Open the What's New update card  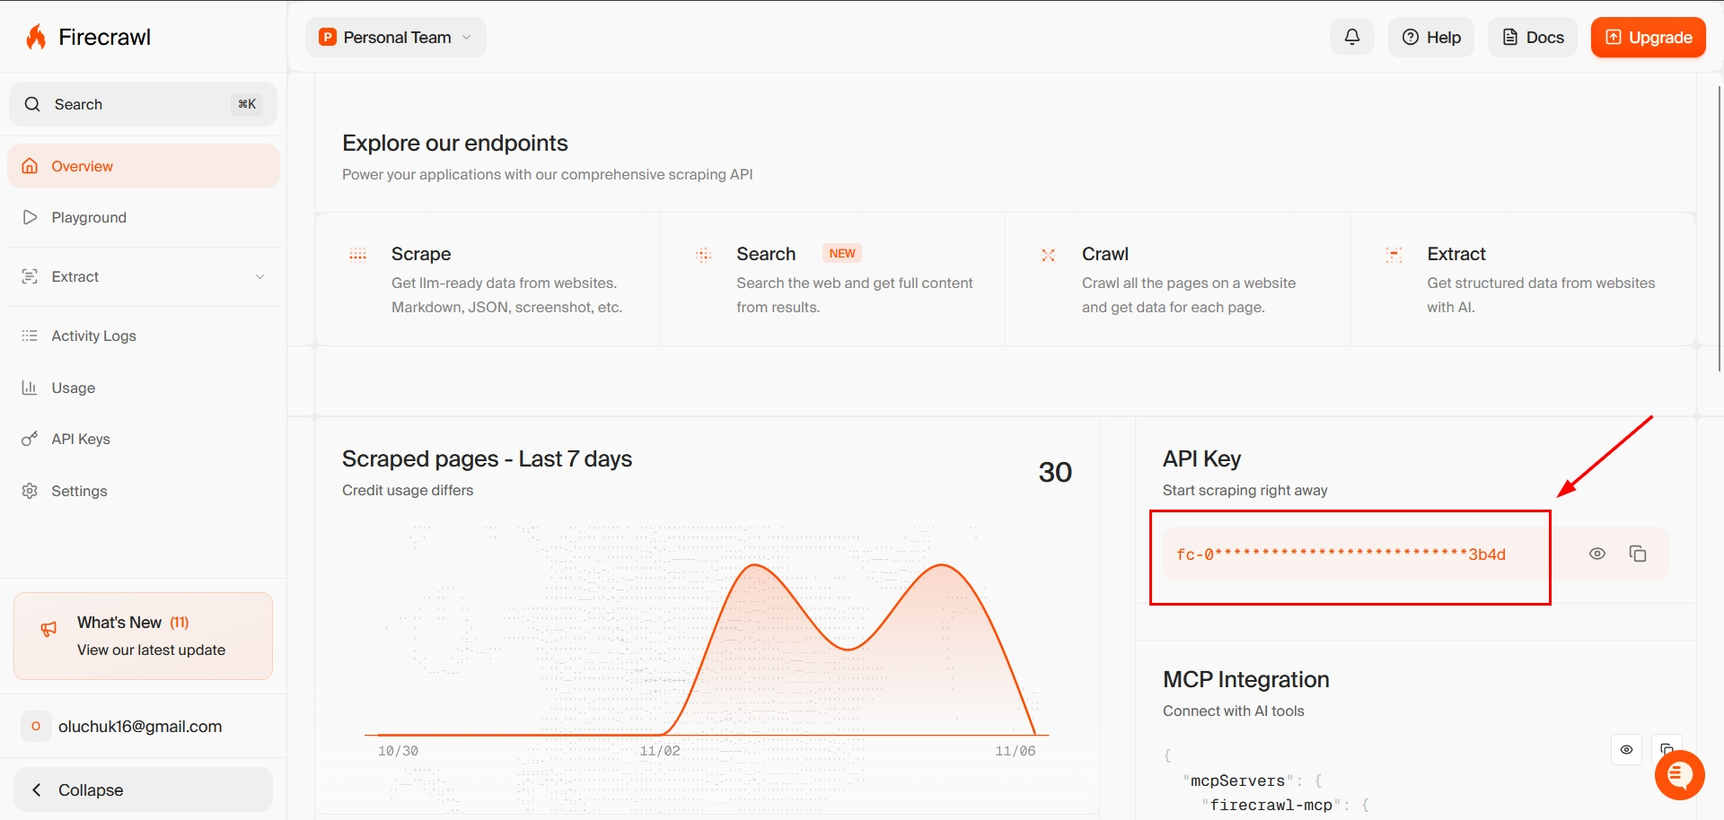coord(144,636)
